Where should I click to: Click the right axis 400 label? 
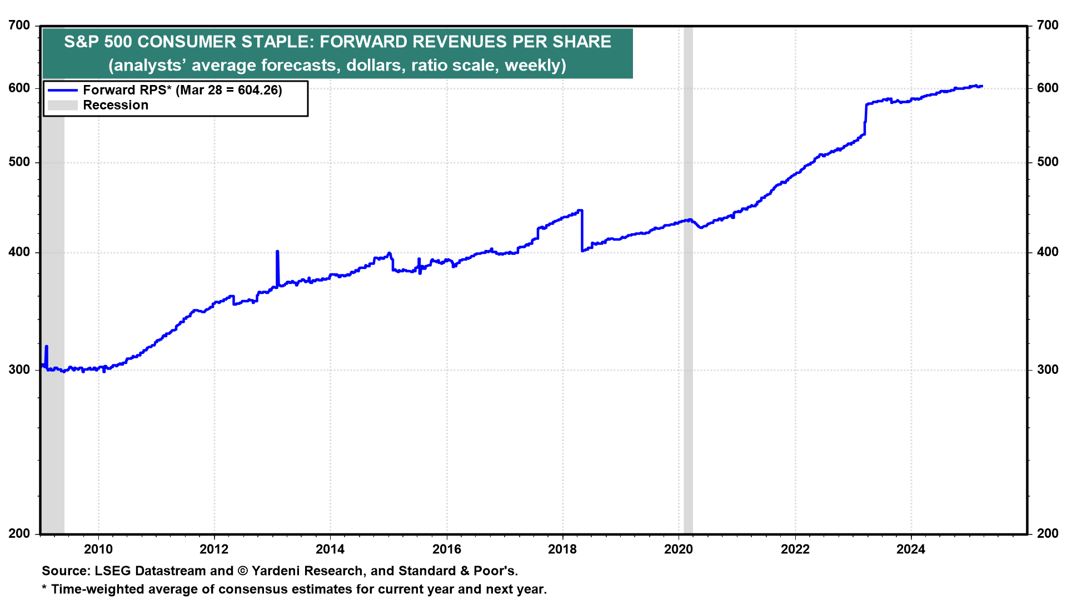(1048, 252)
